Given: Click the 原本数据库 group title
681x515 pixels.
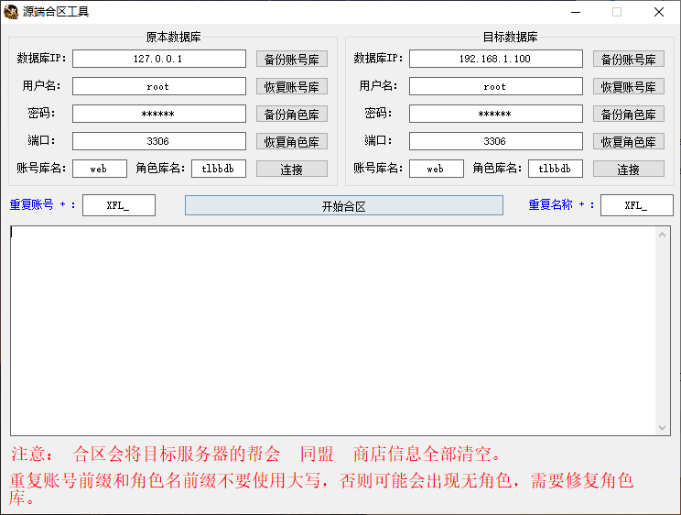Looking at the screenshot, I should [x=173, y=37].
